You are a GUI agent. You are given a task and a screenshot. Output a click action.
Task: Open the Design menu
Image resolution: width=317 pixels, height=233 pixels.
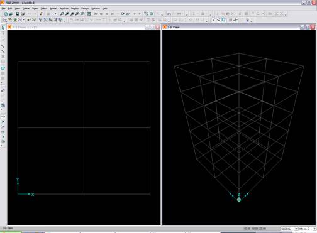(85, 8)
